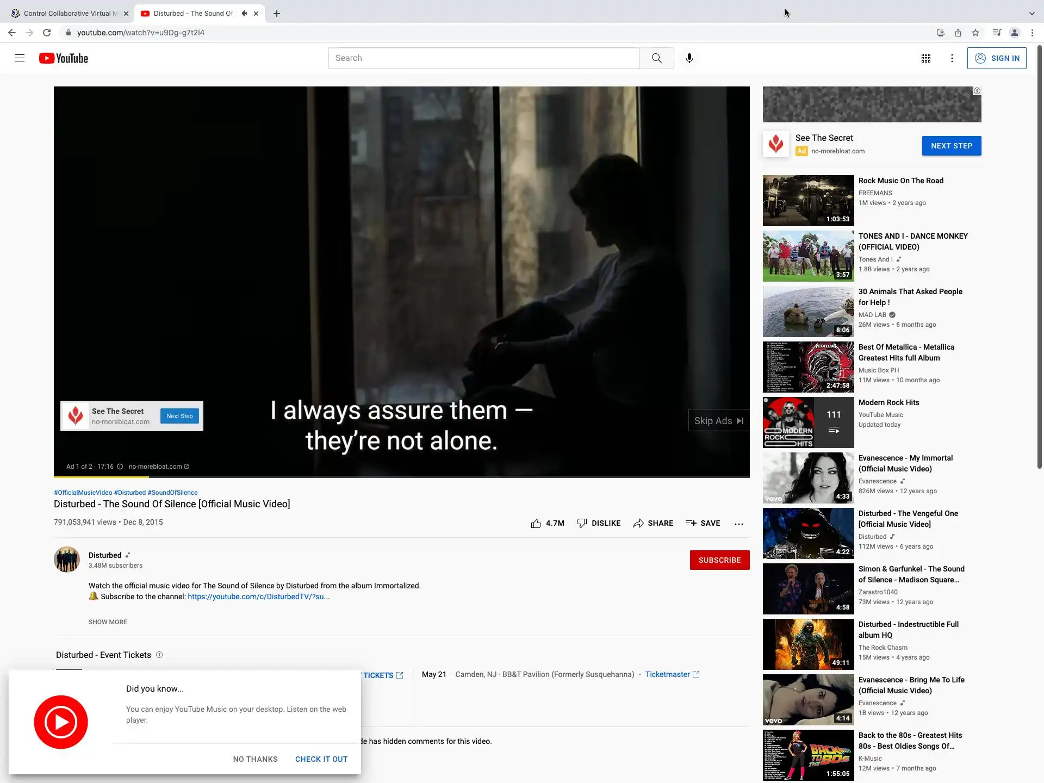Open a new browser tab

coord(277,14)
